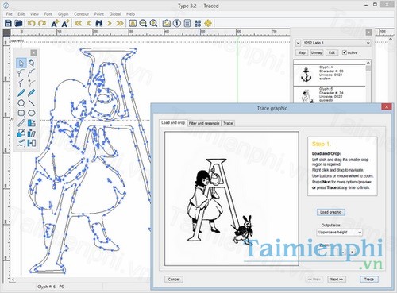Open the Contour menu

click(x=81, y=14)
